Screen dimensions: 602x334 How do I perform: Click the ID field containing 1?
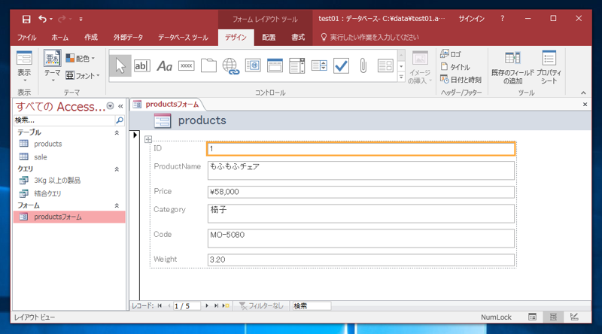pyautogui.click(x=361, y=149)
